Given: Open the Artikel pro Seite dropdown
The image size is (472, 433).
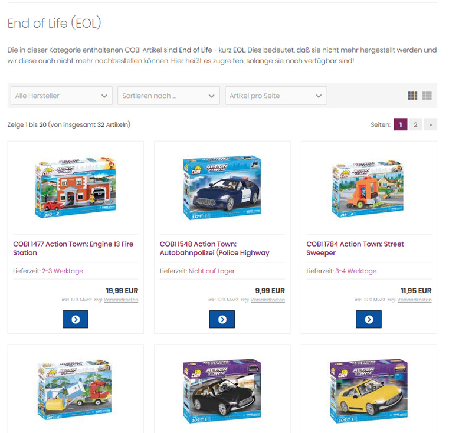Looking at the screenshot, I should coord(276,96).
